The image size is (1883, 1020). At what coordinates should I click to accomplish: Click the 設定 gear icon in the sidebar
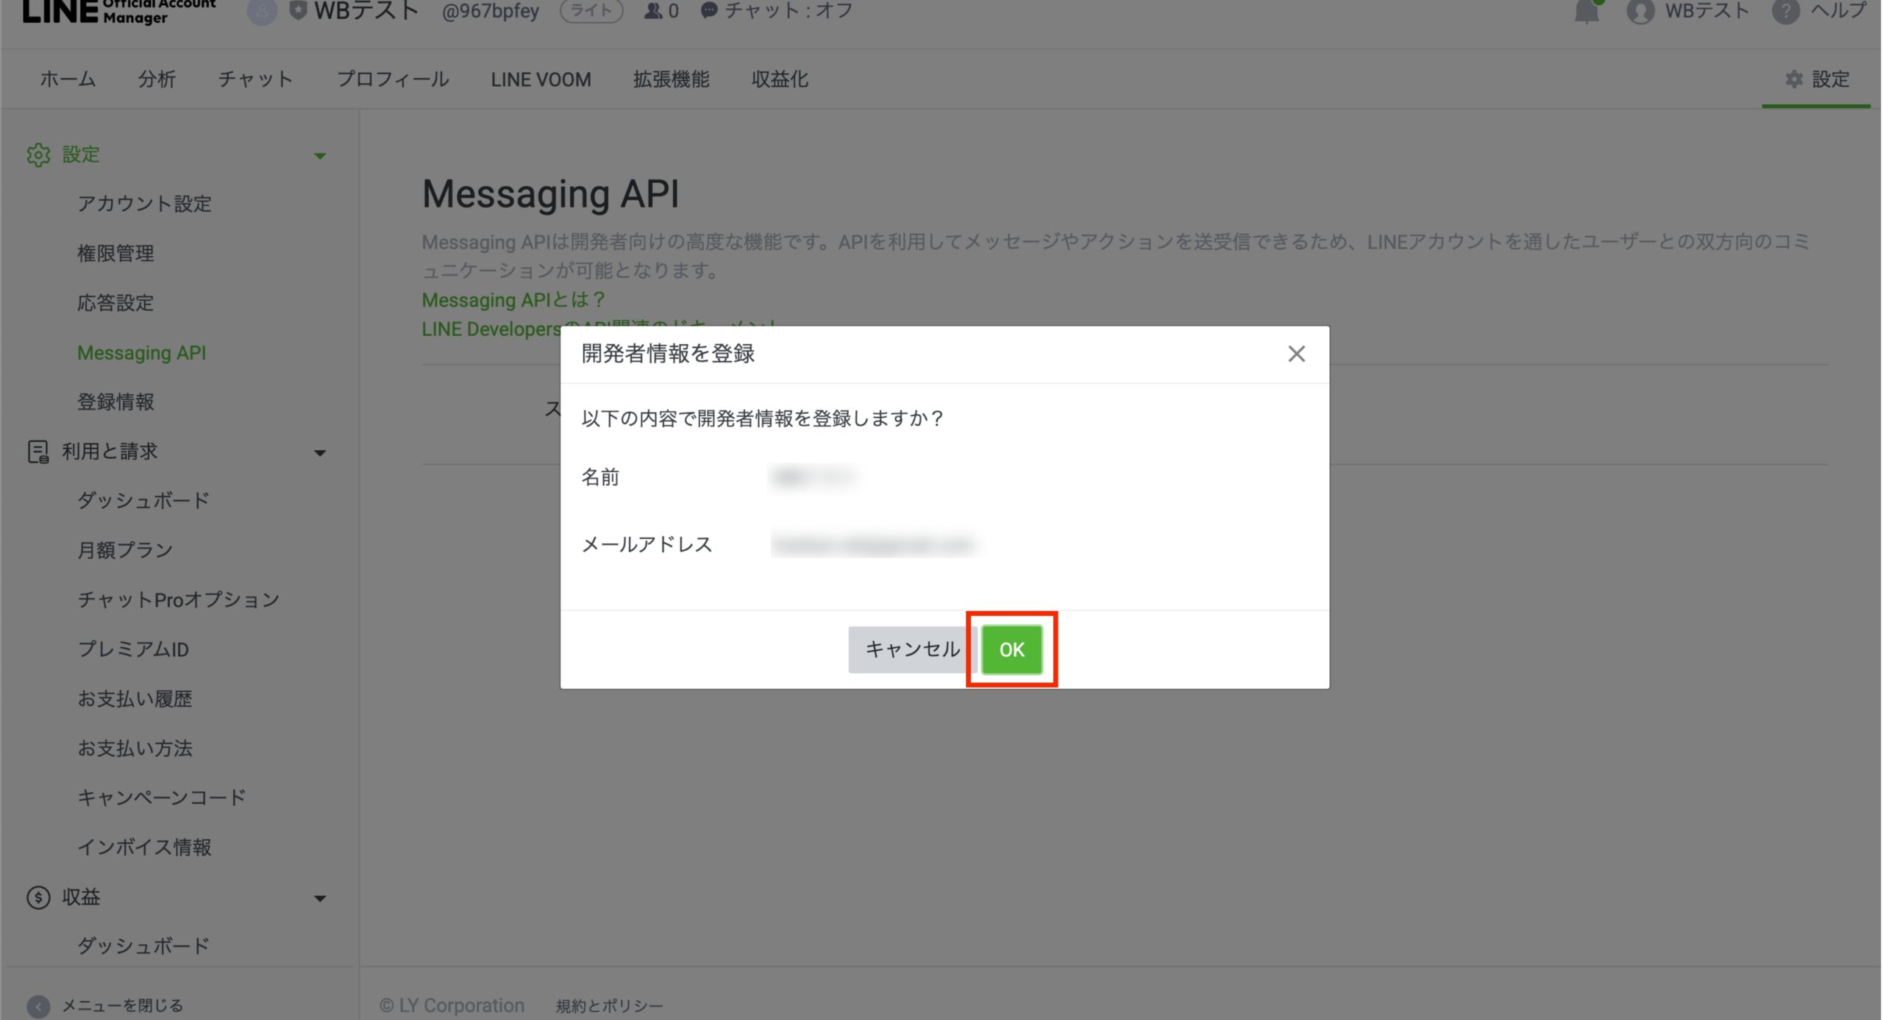point(38,155)
